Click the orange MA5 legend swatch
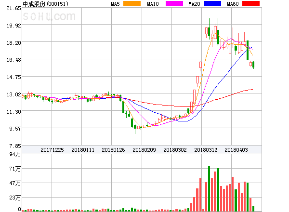The height and width of the screenshot is (212, 289). coord(132,3)
